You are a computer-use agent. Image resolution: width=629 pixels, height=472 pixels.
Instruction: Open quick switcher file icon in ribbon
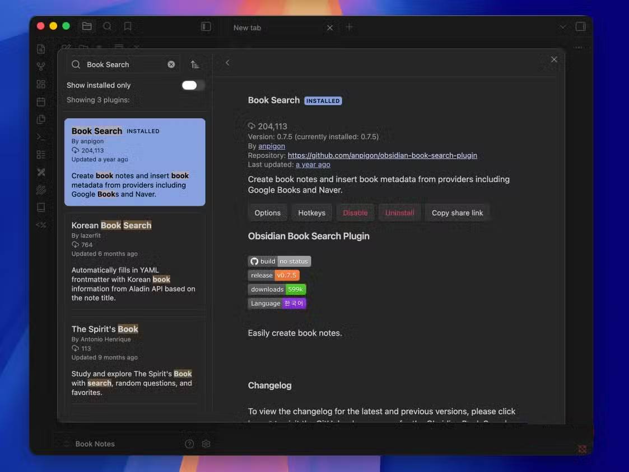coord(41,49)
